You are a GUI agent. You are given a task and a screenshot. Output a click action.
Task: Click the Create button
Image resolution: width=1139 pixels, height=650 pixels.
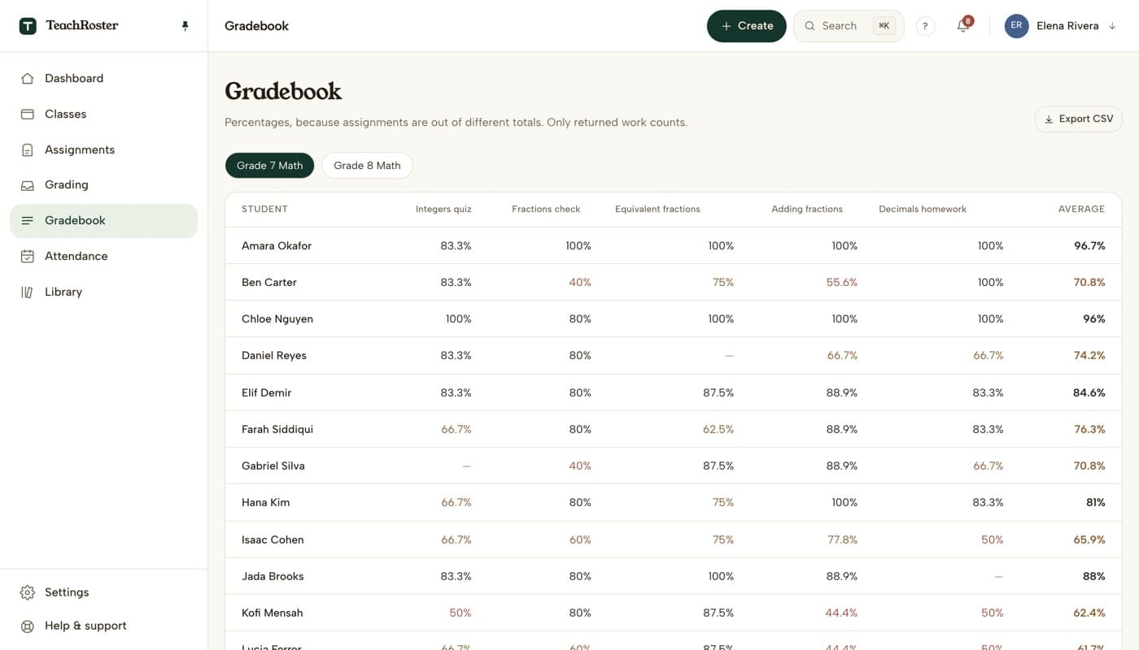pos(746,26)
